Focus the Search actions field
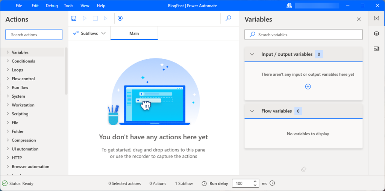The height and width of the screenshot is (191, 385). (x=34, y=35)
